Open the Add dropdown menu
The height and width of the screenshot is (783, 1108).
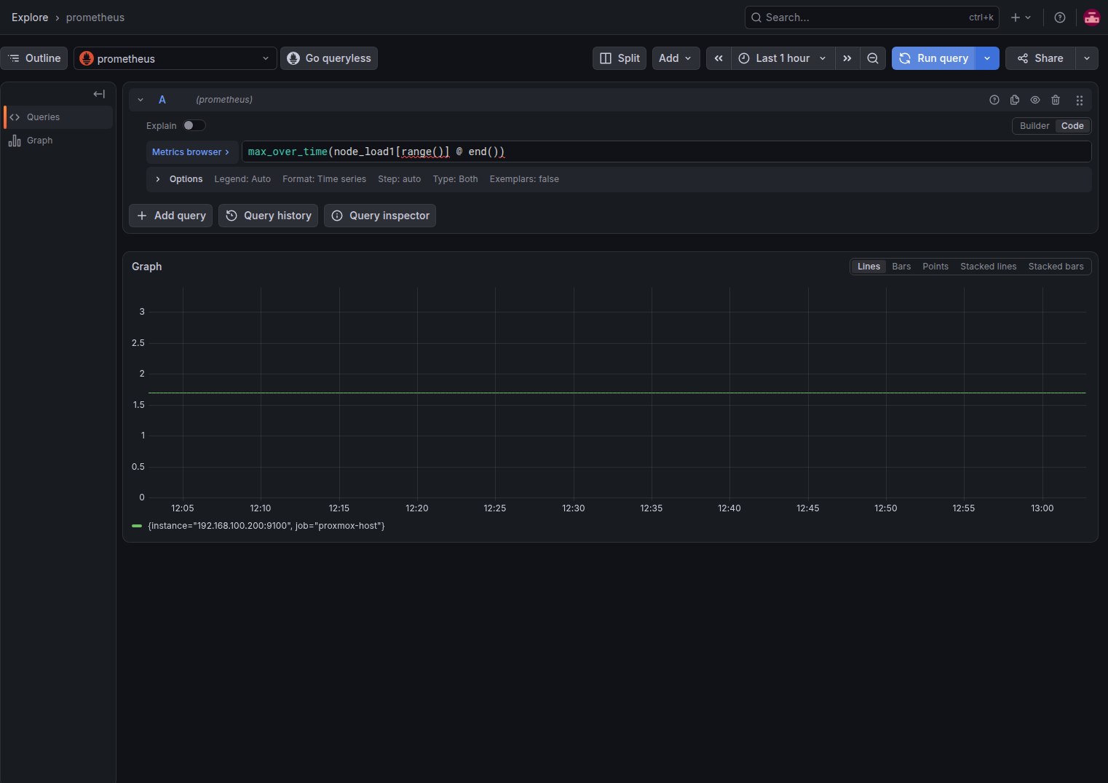click(x=676, y=58)
